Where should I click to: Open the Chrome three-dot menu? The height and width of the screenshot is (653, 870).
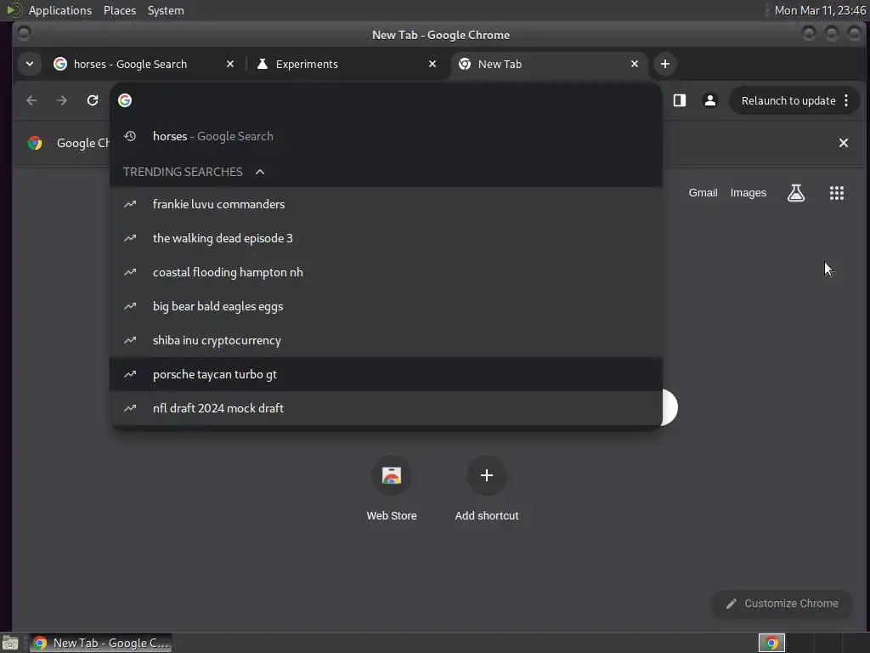point(846,100)
